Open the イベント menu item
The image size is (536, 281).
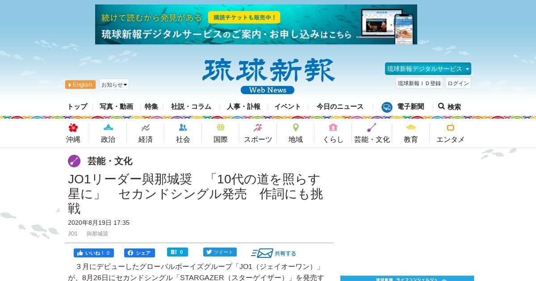click(x=288, y=107)
